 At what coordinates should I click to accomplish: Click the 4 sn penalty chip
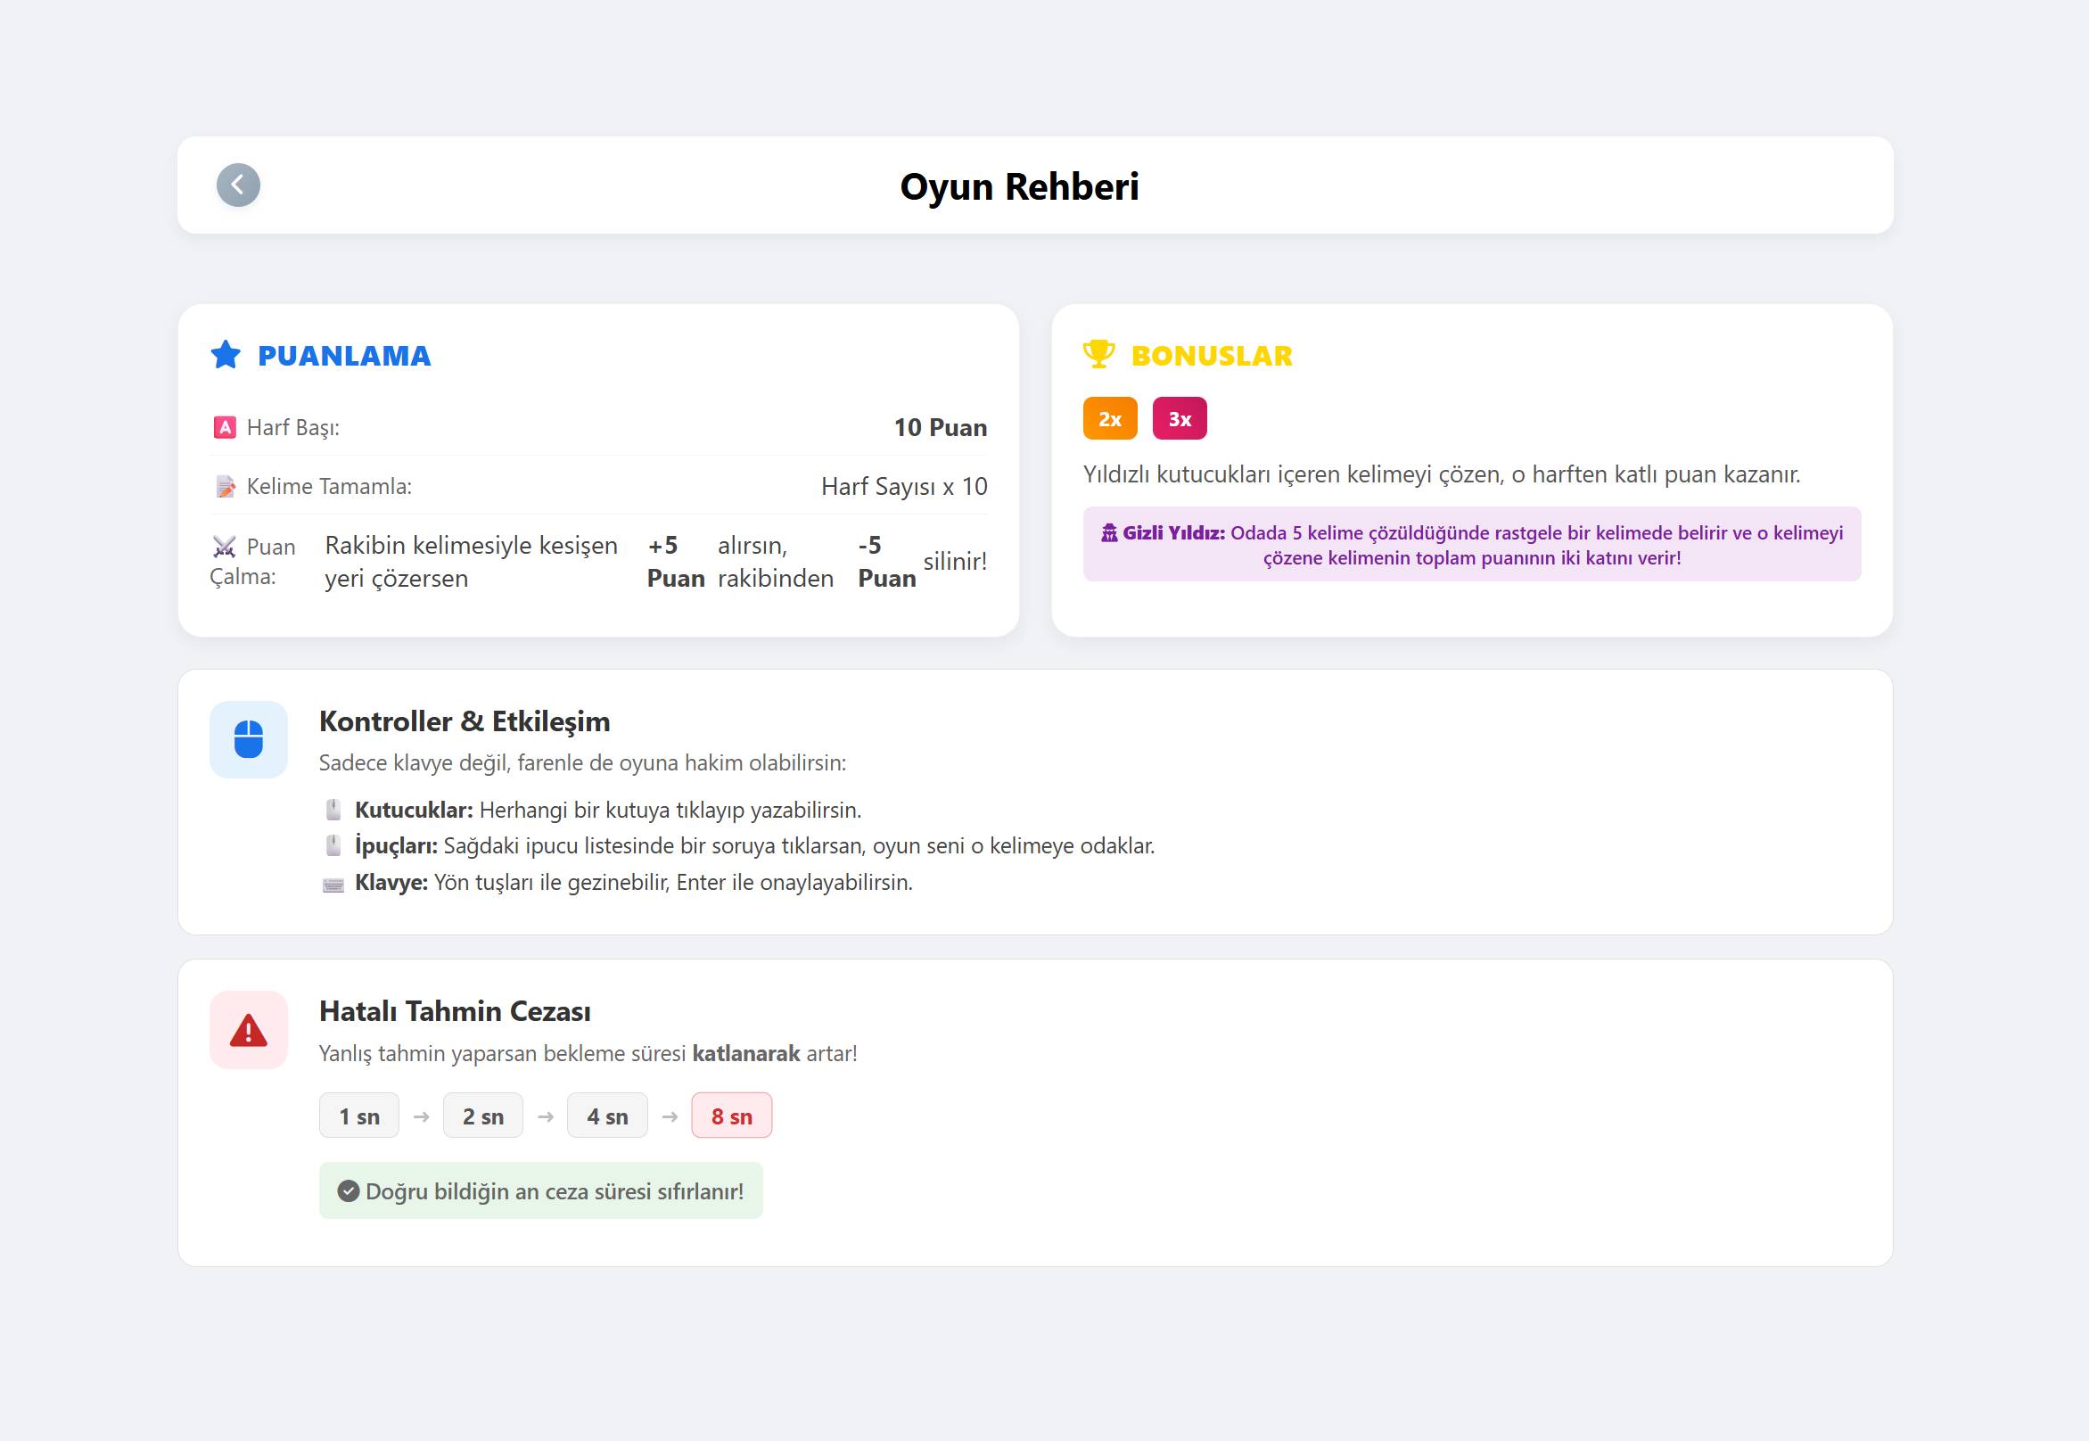tap(606, 1116)
